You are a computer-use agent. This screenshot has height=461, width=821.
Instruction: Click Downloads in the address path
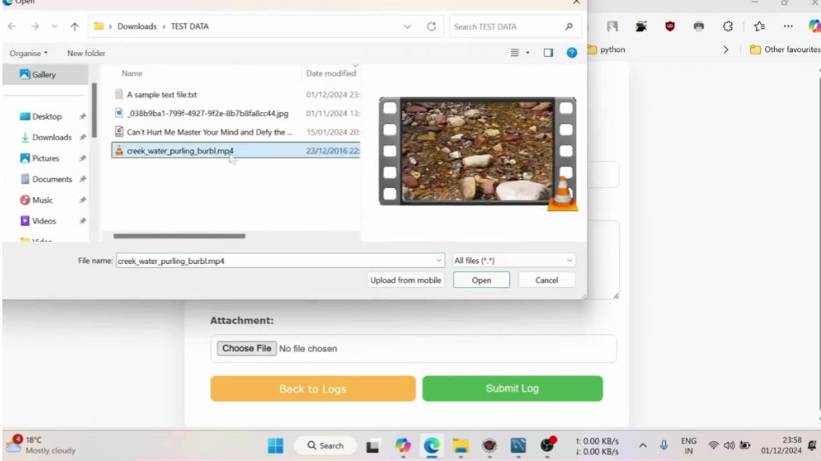click(137, 26)
